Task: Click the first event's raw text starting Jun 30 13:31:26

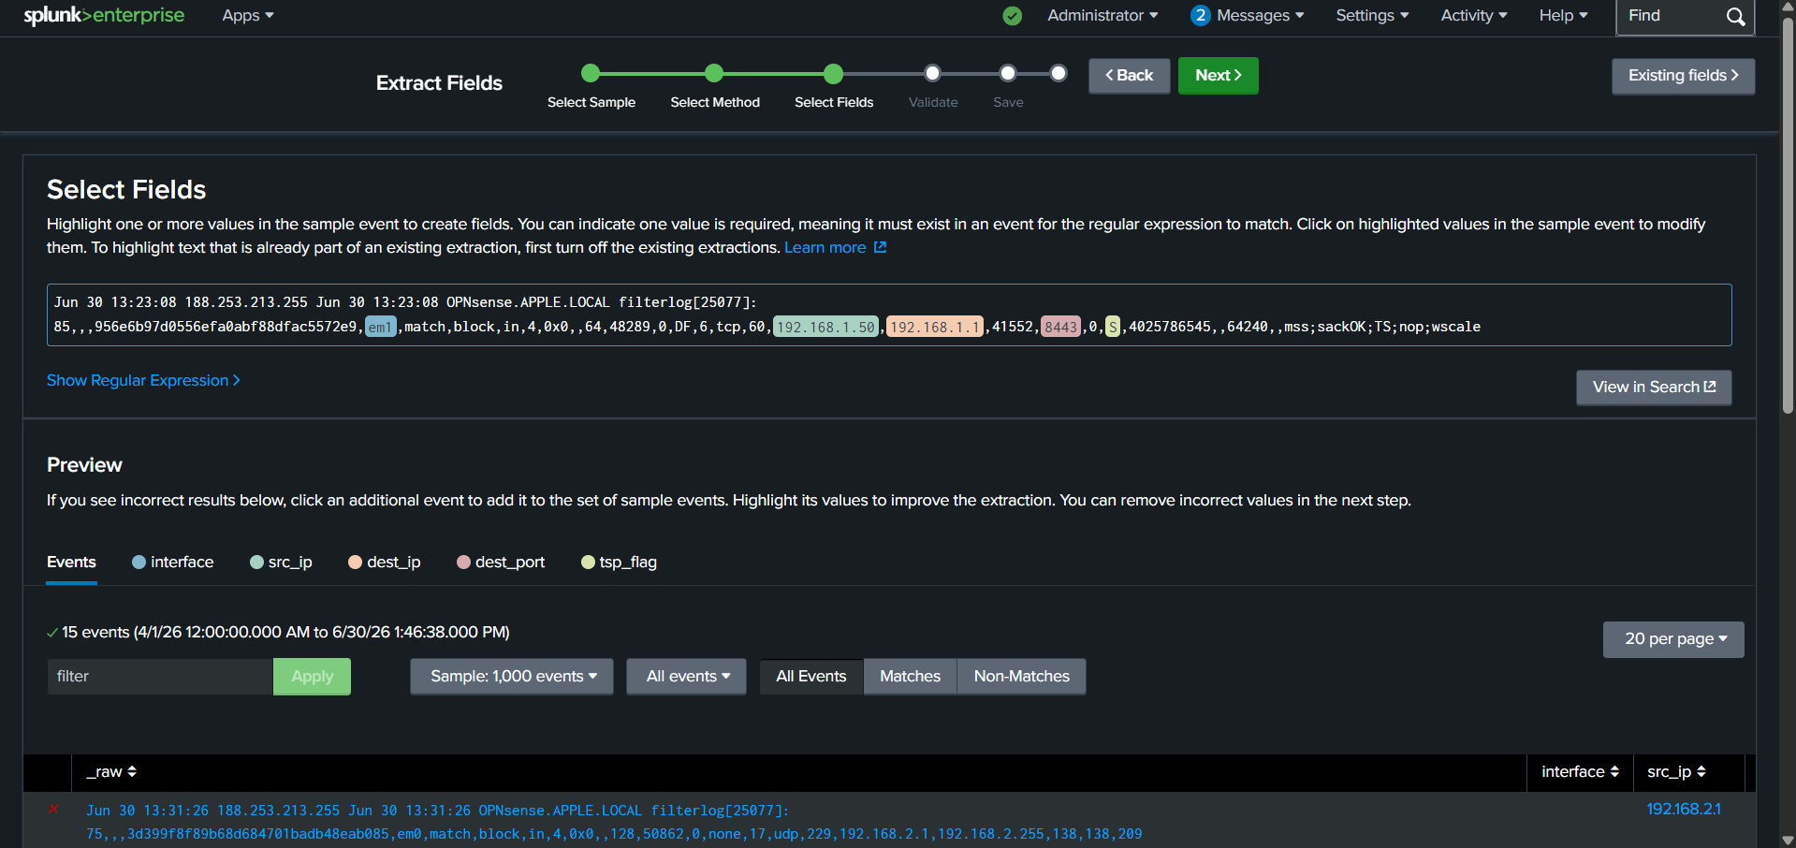Action: pyautogui.click(x=614, y=822)
